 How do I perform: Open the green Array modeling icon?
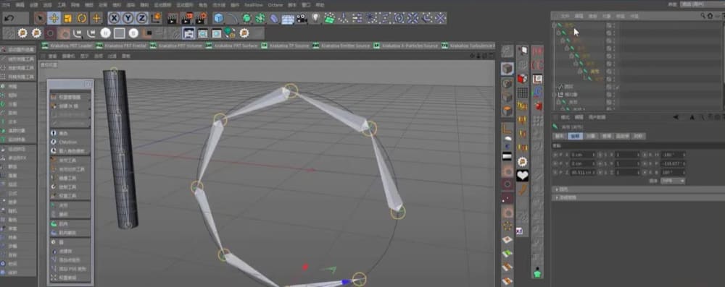pyautogui.click(x=260, y=19)
